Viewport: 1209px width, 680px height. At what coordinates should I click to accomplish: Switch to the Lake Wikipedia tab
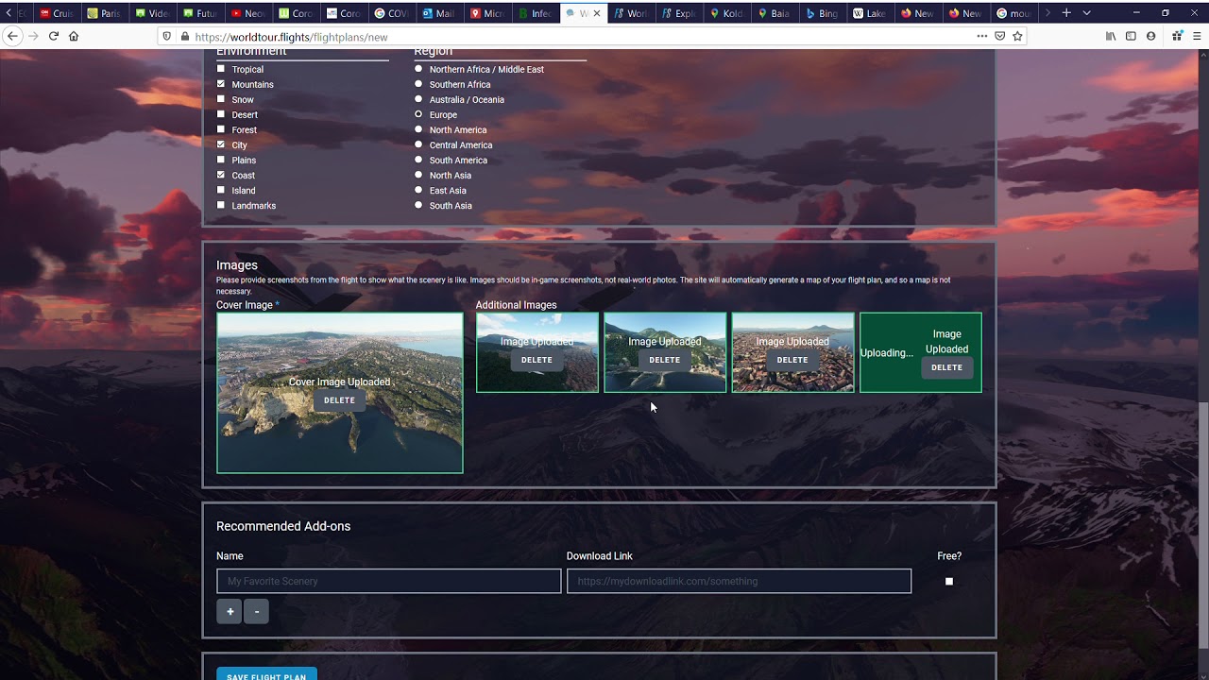pyautogui.click(x=871, y=13)
